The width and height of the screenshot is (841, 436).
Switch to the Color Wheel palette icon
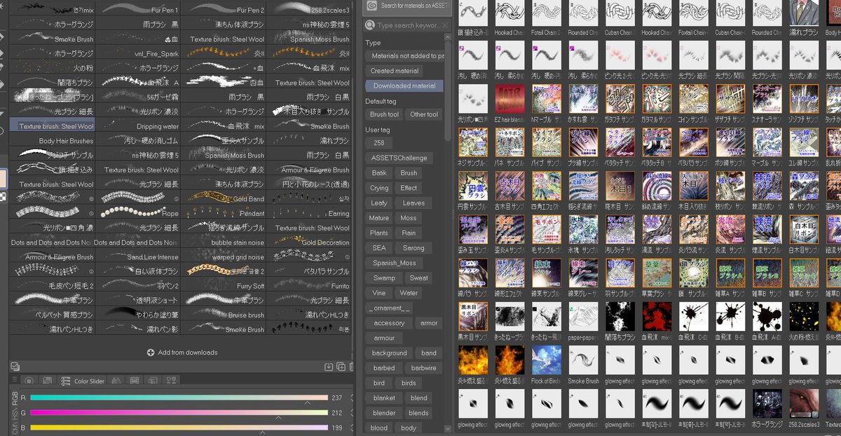click(30, 381)
